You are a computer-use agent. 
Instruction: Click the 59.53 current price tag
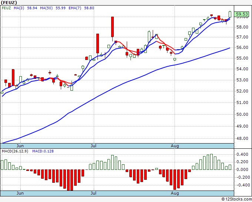[x=242, y=14]
